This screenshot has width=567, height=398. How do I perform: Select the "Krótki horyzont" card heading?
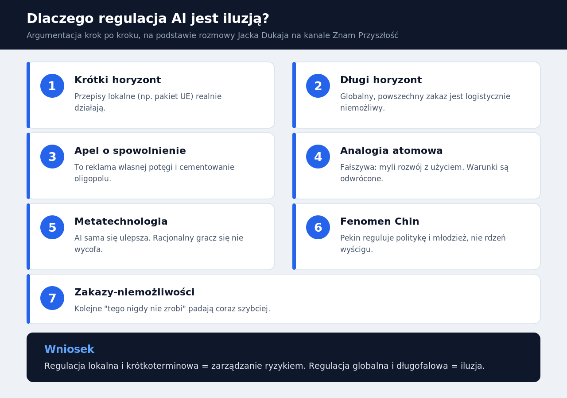(117, 80)
